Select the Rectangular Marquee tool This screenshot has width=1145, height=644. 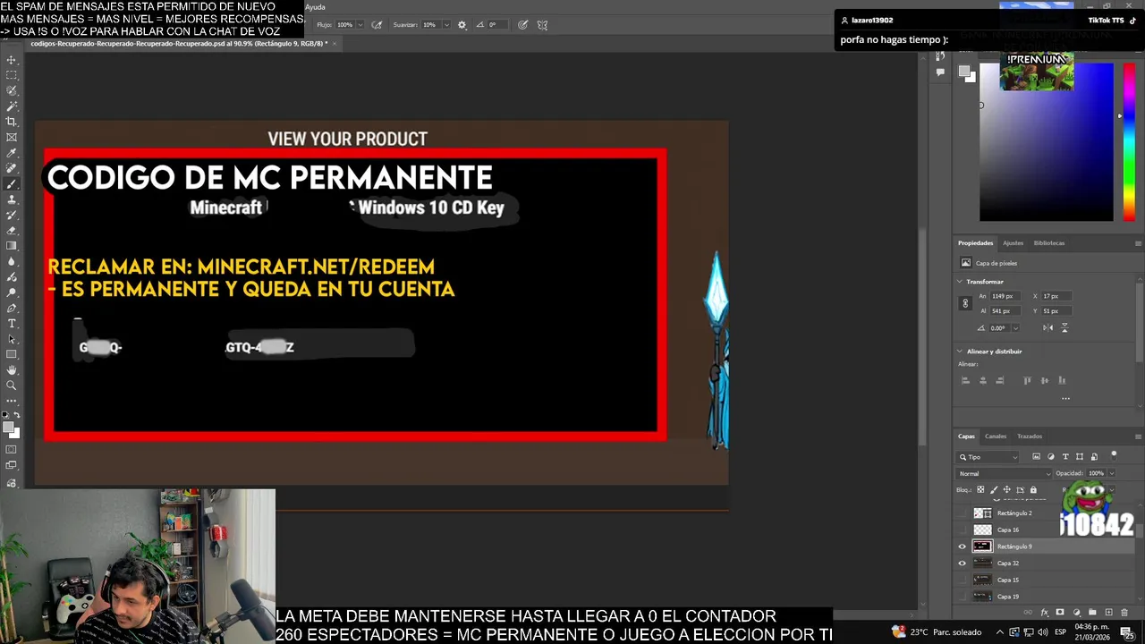[x=12, y=75]
